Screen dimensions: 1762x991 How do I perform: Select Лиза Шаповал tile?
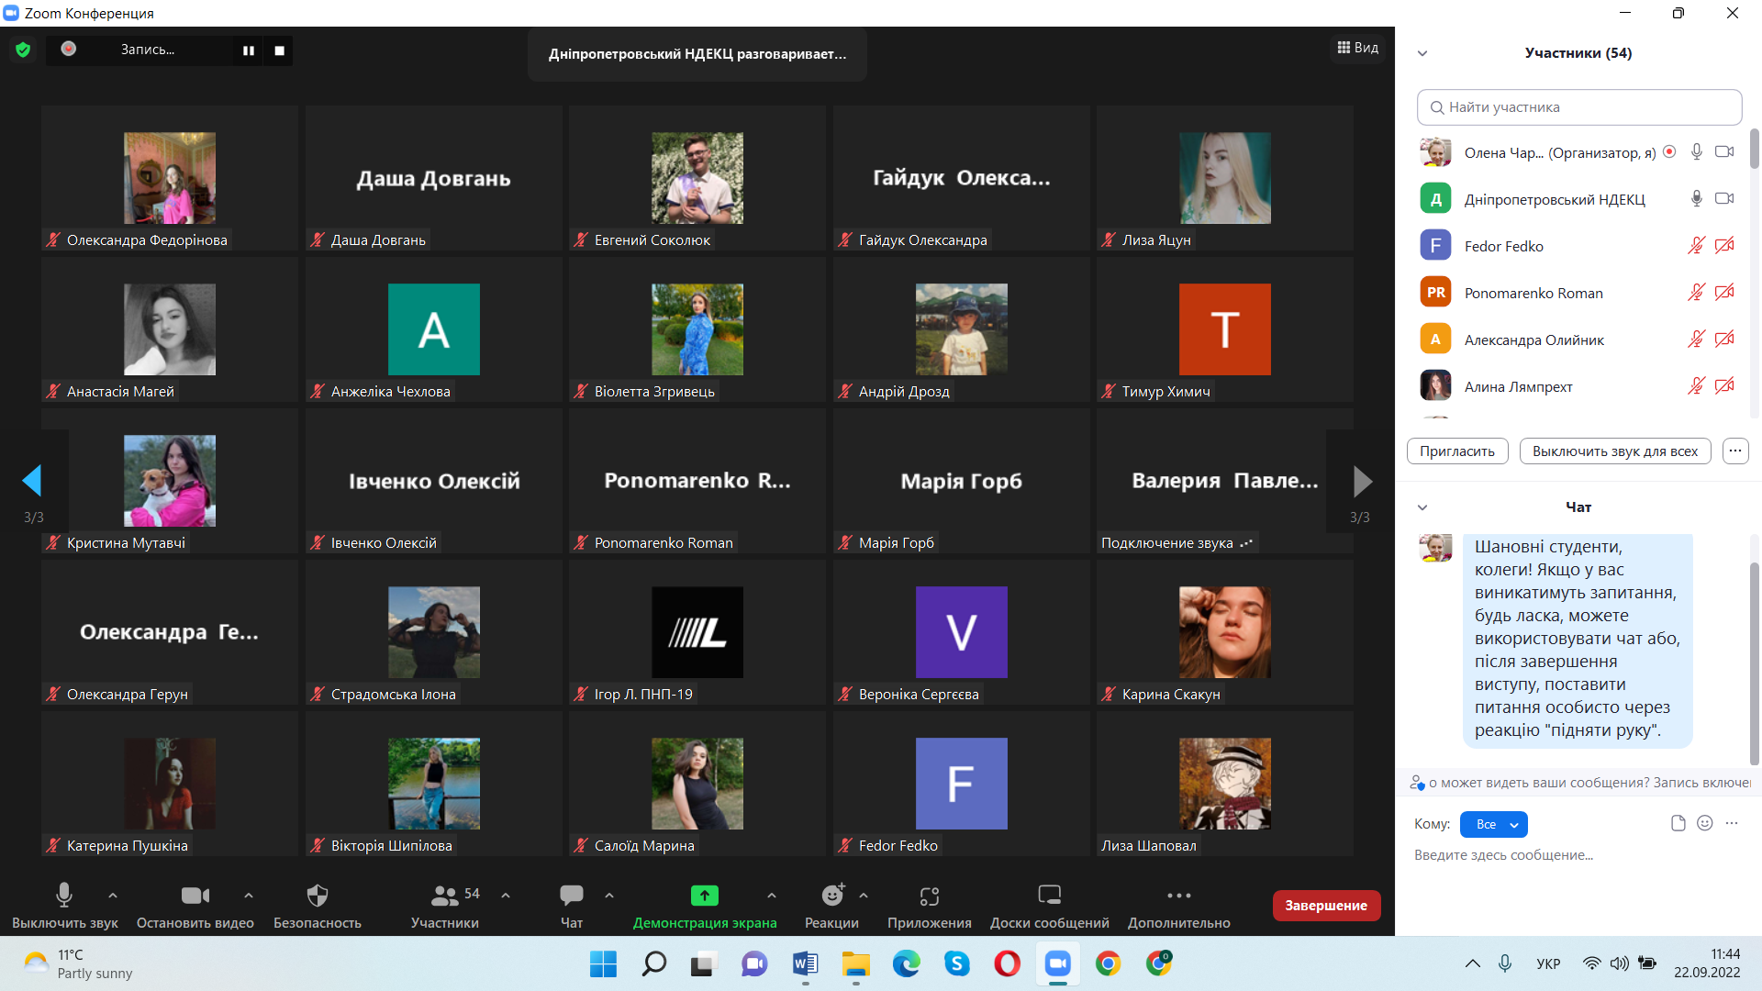1225,784
